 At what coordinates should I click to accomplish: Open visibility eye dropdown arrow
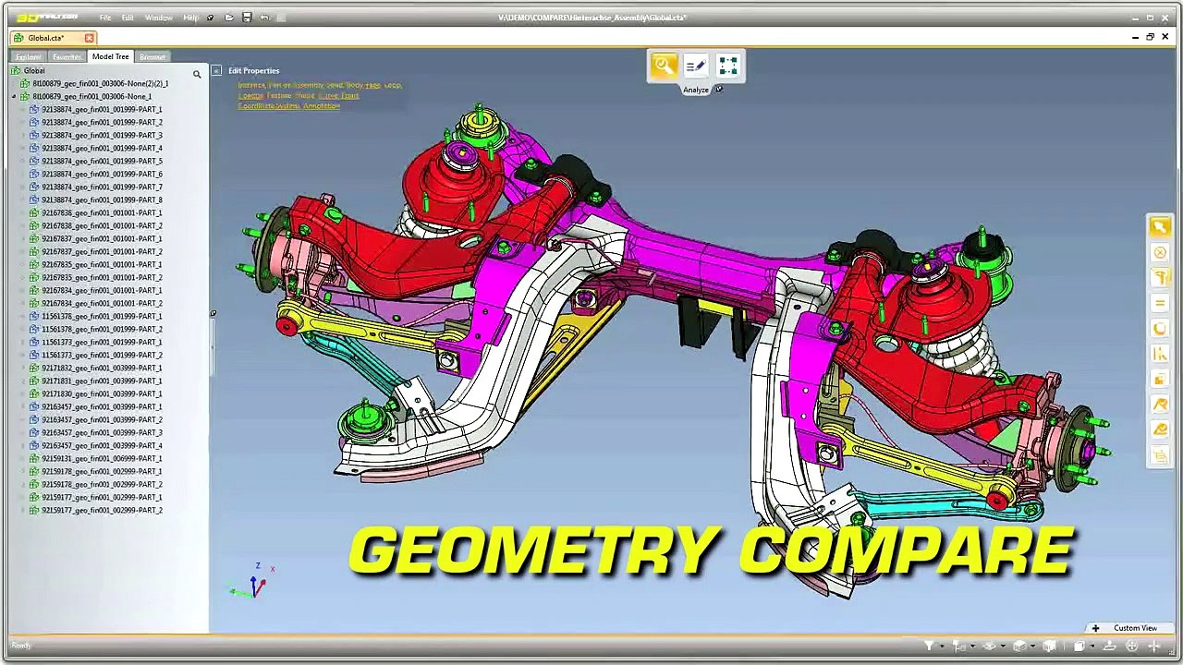click(x=1003, y=646)
